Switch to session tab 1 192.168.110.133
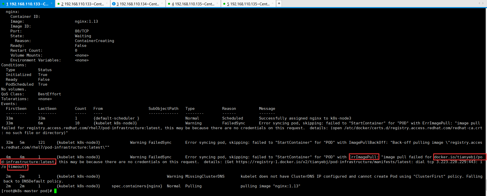Viewport: 487px width, 196px height. pyautogui.click(x=27, y=4)
